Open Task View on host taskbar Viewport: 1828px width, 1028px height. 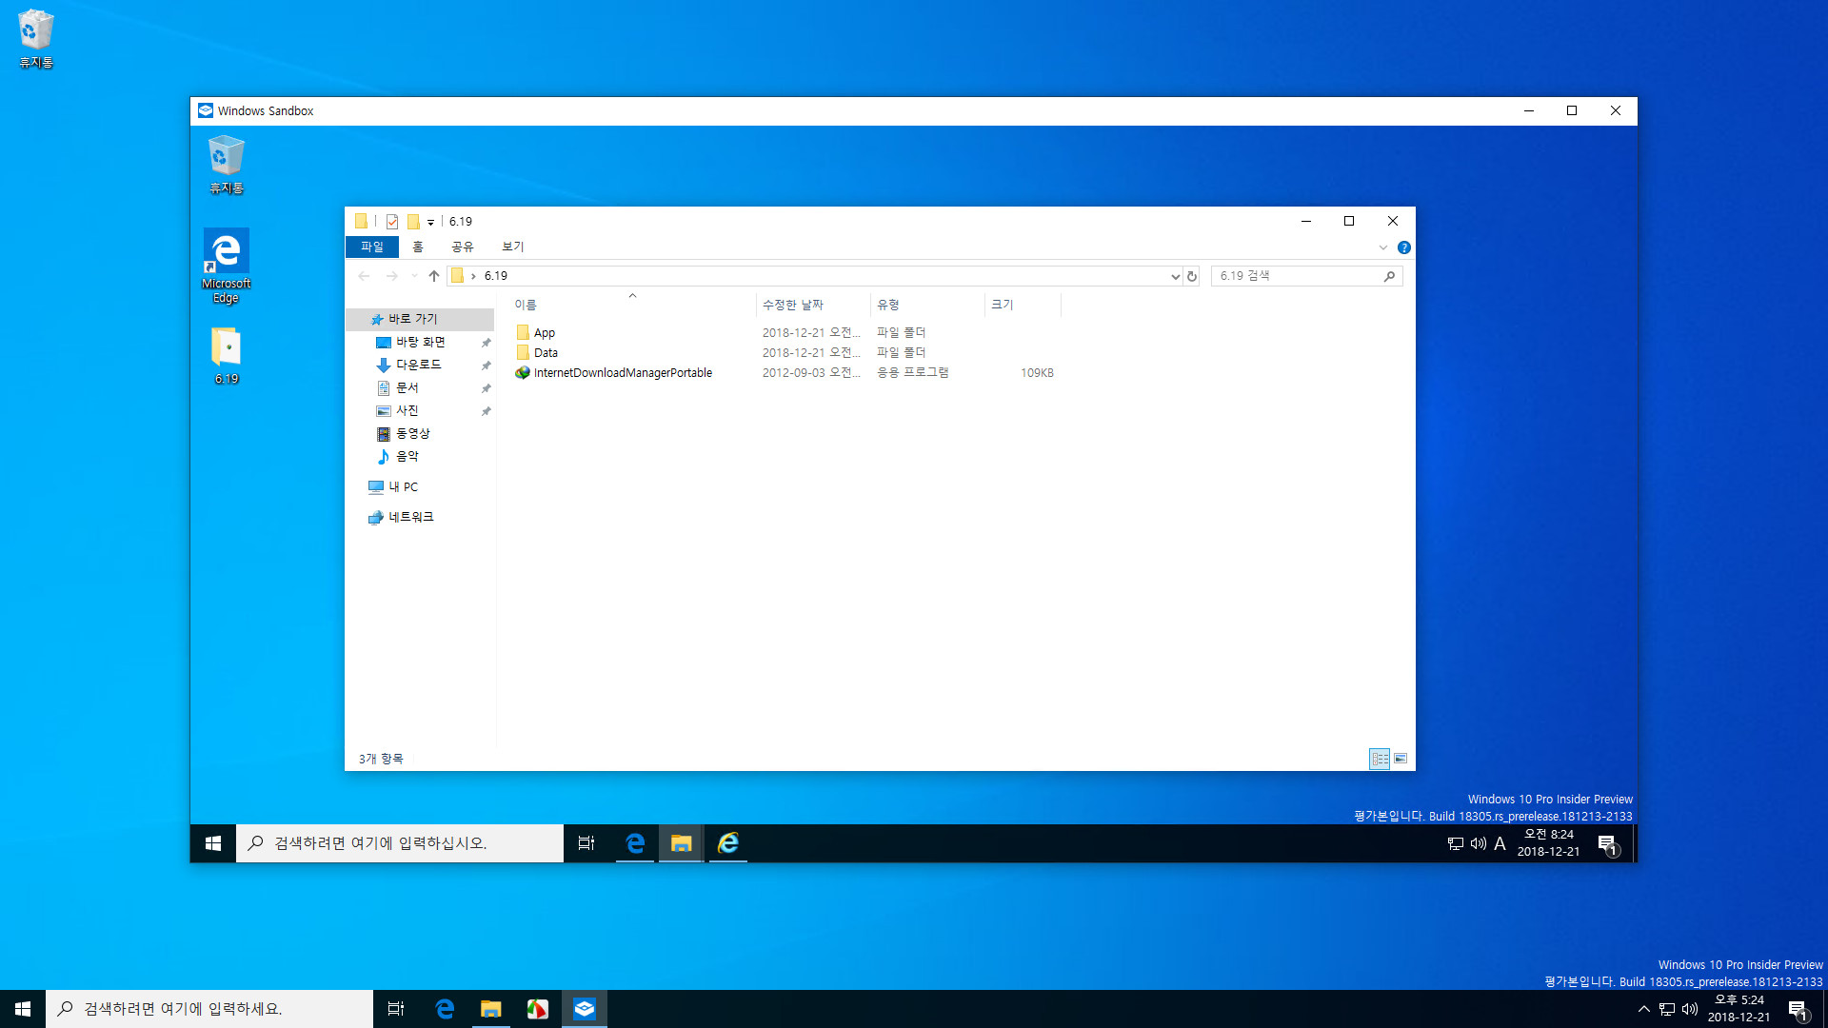(396, 1009)
